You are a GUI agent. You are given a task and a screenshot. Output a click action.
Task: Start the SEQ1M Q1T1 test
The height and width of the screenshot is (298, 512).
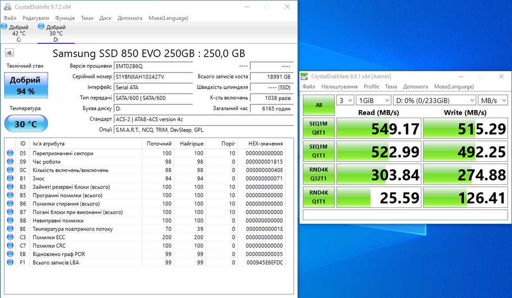318,151
